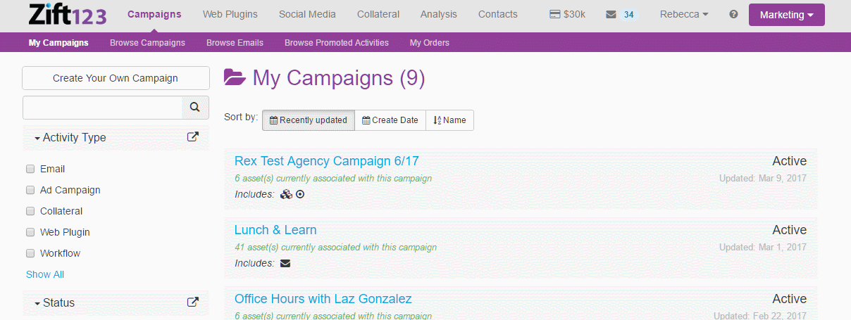Pop out the Activity Type filter panel
This screenshot has width=851, height=320.
(192, 137)
